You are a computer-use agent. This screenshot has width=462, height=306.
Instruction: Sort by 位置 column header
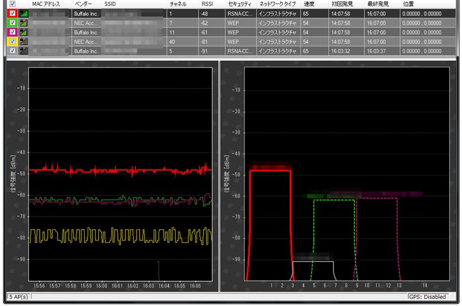[409, 4]
